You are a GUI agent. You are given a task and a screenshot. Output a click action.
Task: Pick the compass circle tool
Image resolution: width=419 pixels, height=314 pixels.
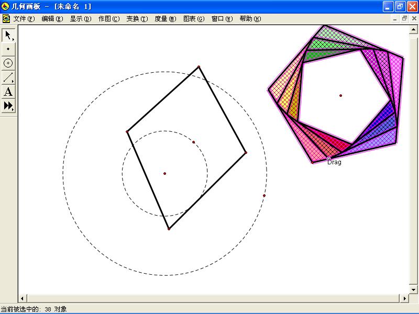(x=8, y=63)
